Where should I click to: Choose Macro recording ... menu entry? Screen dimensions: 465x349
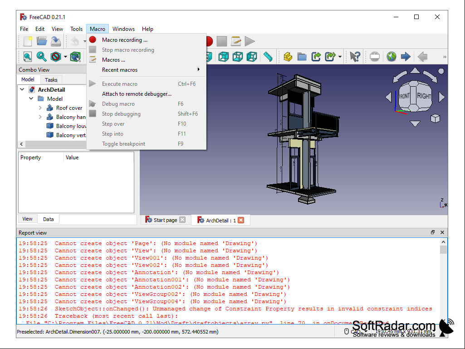(147, 40)
